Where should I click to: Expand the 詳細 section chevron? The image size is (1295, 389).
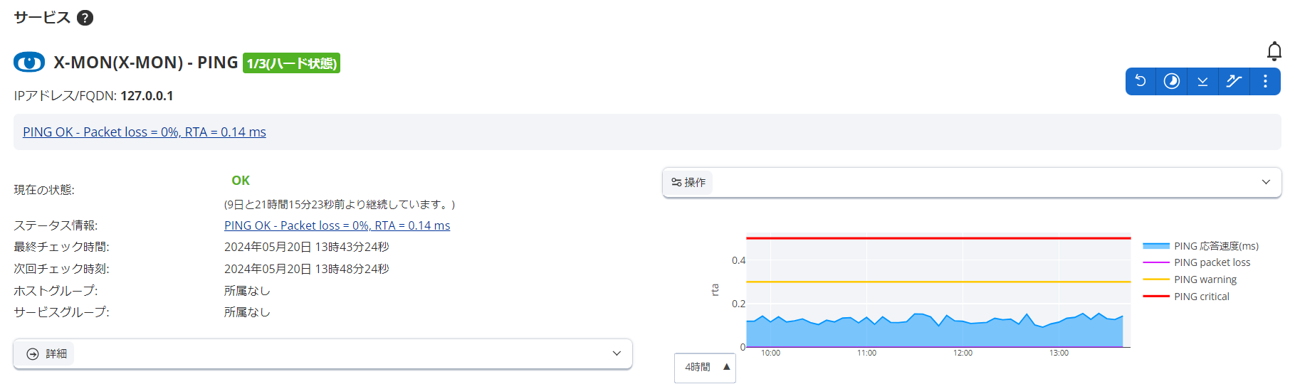[x=617, y=353]
